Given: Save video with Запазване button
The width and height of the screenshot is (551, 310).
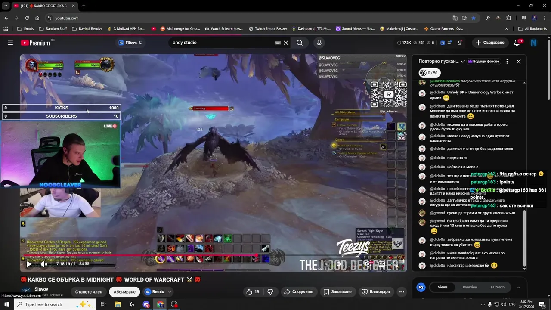Looking at the screenshot, I should click(x=337, y=292).
